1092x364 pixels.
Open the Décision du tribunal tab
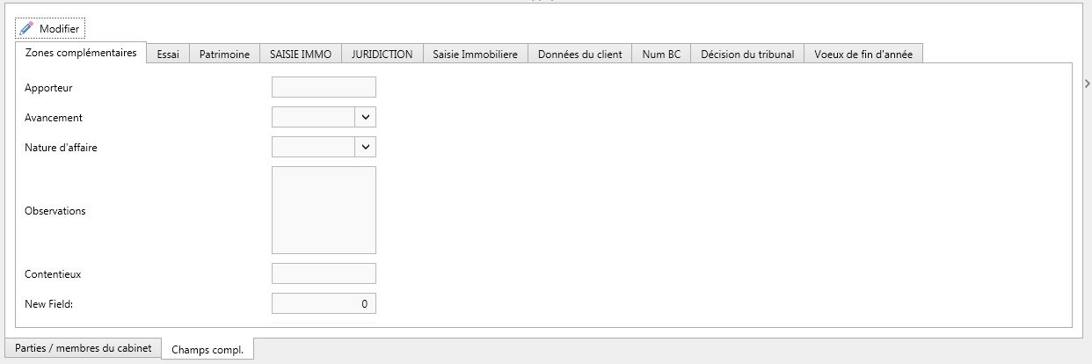point(747,54)
